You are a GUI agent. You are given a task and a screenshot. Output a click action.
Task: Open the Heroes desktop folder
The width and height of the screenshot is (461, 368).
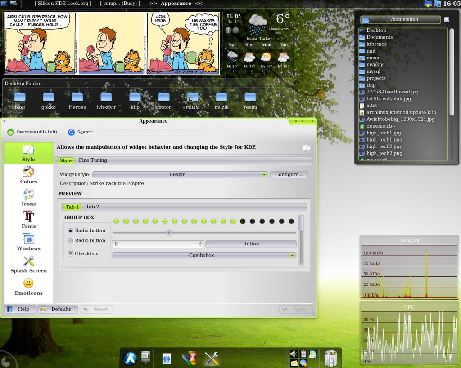point(77,101)
